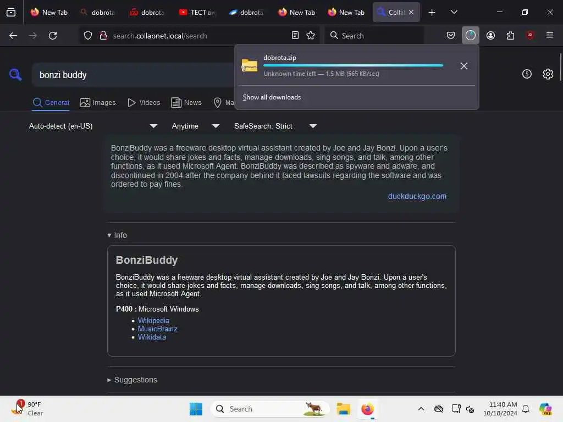The width and height of the screenshot is (563, 422).
Task: Open the Wikidata link
Action: [x=152, y=337]
